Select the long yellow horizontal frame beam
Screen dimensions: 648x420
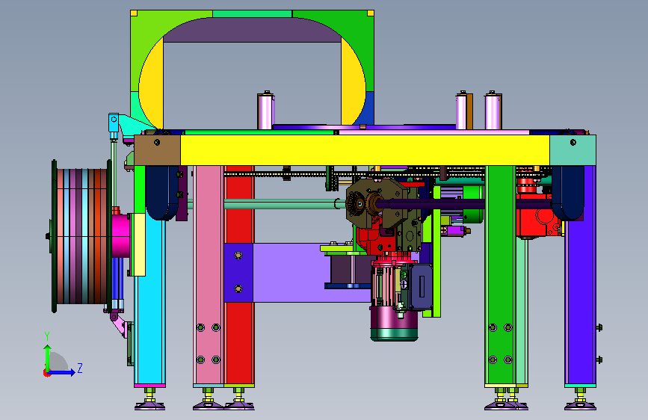[365, 150]
